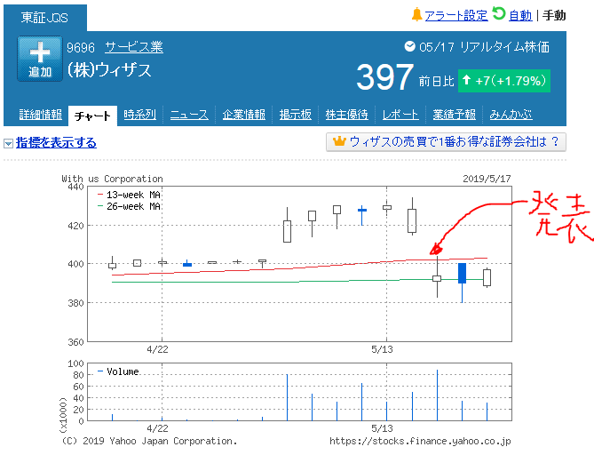The width and height of the screenshot is (594, 455).
Task: Click the stocks.finance.yahoo.co.jp URL text
Action: point(420,442)
